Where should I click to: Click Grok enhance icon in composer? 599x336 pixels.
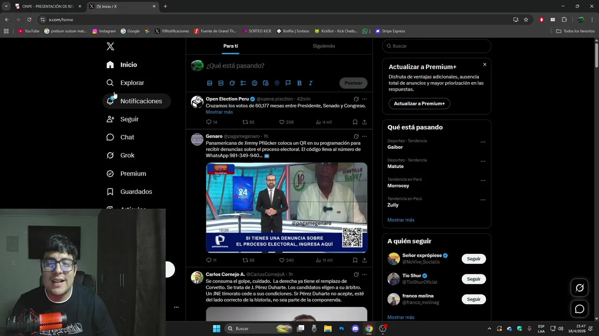click(232, 83)
